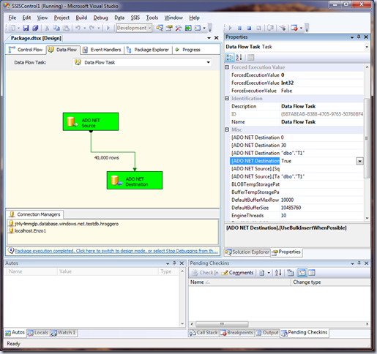
Task: Select the ForceExecutionValue False property
Action: 296,91
